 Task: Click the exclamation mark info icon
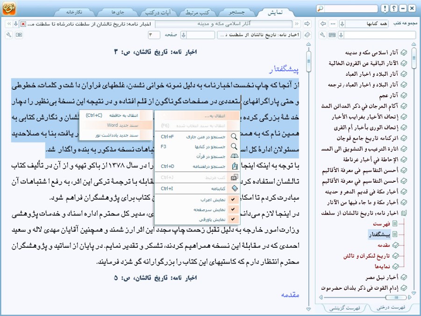(x=385, y=8)
